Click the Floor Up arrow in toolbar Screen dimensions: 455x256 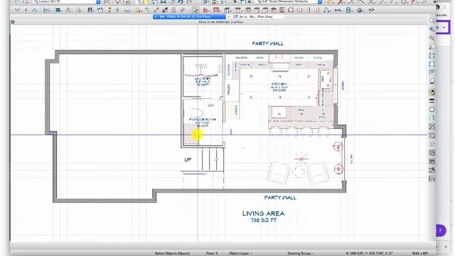click(35, 10)
